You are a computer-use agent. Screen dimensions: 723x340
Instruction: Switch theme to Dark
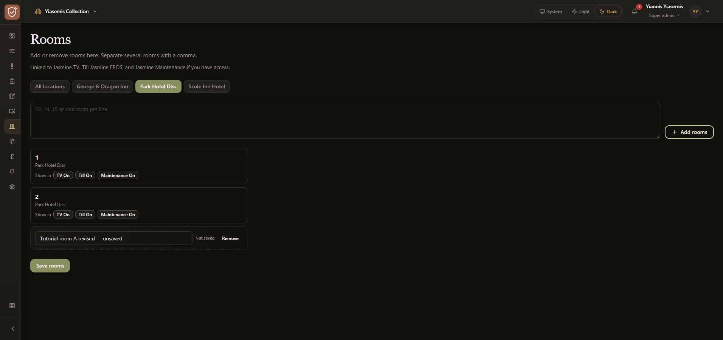(608, 11)
